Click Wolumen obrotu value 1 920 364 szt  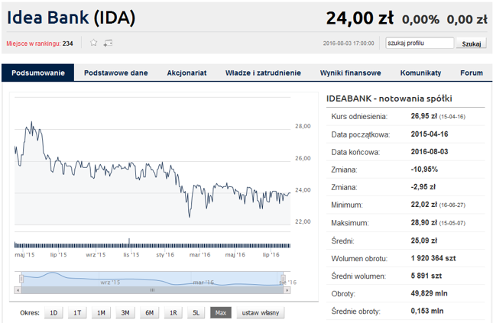[433, 258]
